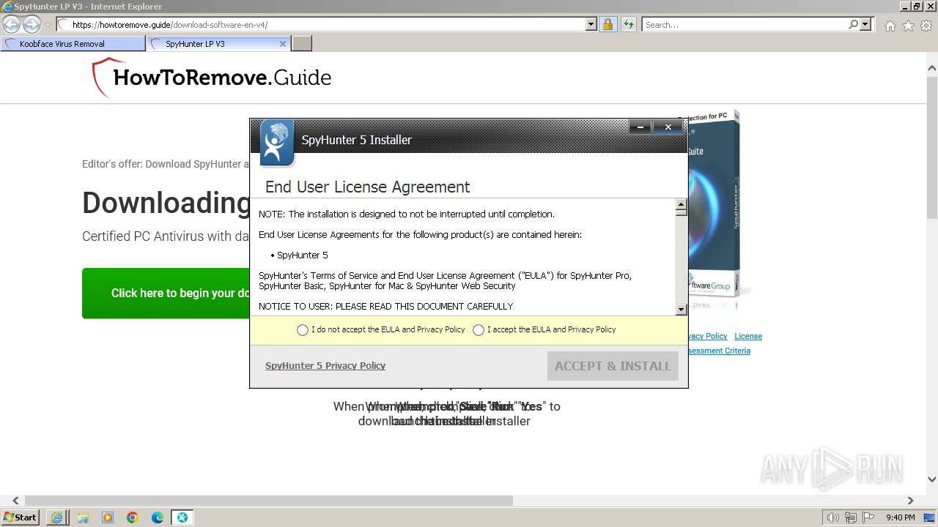Click the End User License Agreement heading
Screen dimensions: 938x527
pyautogui.click(x=367, y=187)
